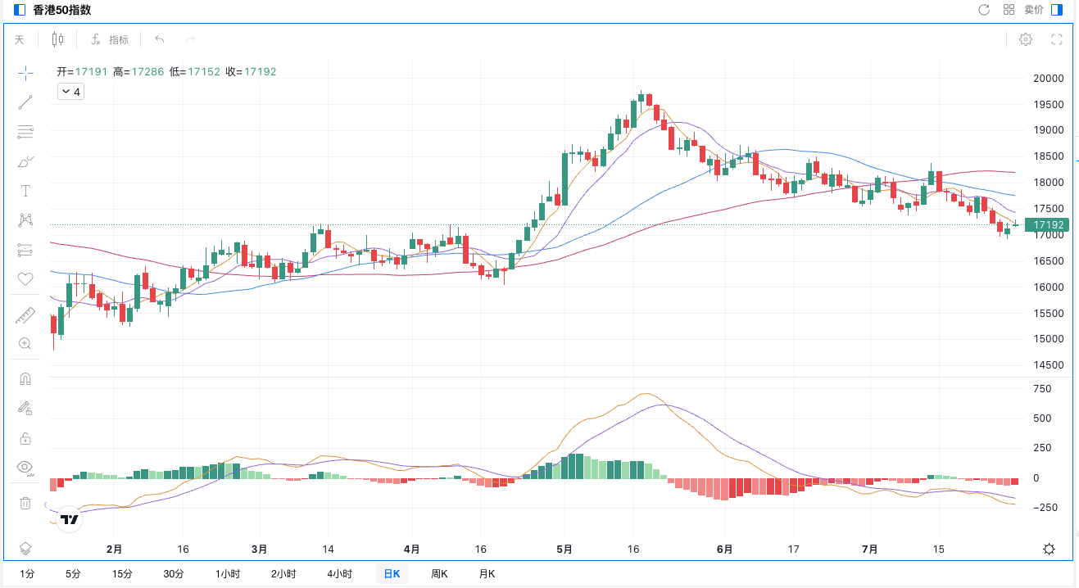The height and width of the screenshot is (588, 1079).
Task: Switch to the 2小时 timeframe
Action: coord(283,574)
